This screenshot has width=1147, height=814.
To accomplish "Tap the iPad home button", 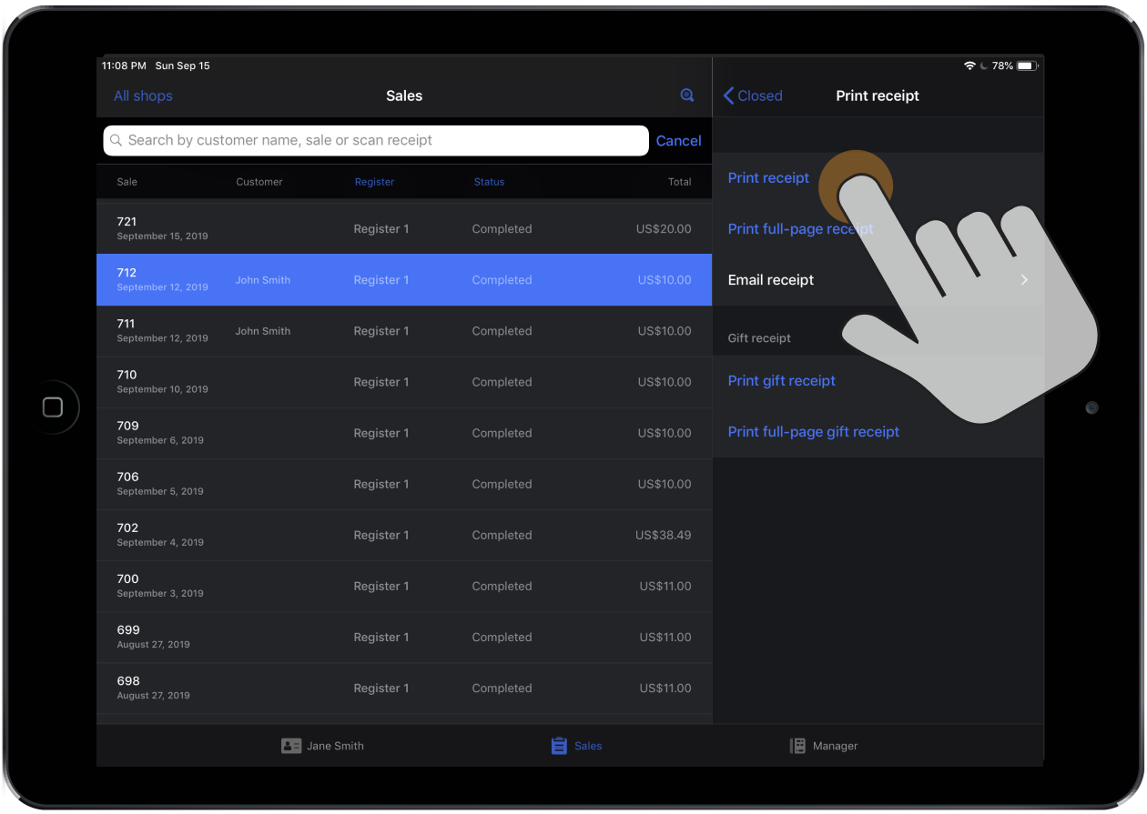I will click(53, 407).
